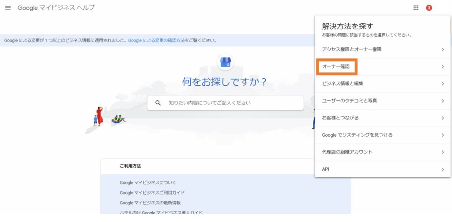This screenshot has height=222, width=452.
Task: Expand chevron beside 'API'
Action: point(443,169)
